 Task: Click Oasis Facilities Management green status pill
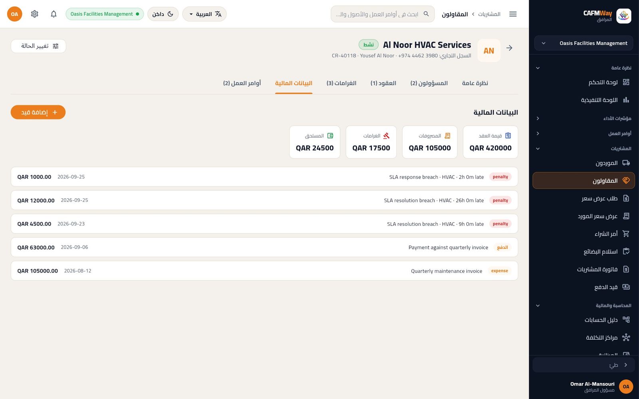[x=105, y=14]
